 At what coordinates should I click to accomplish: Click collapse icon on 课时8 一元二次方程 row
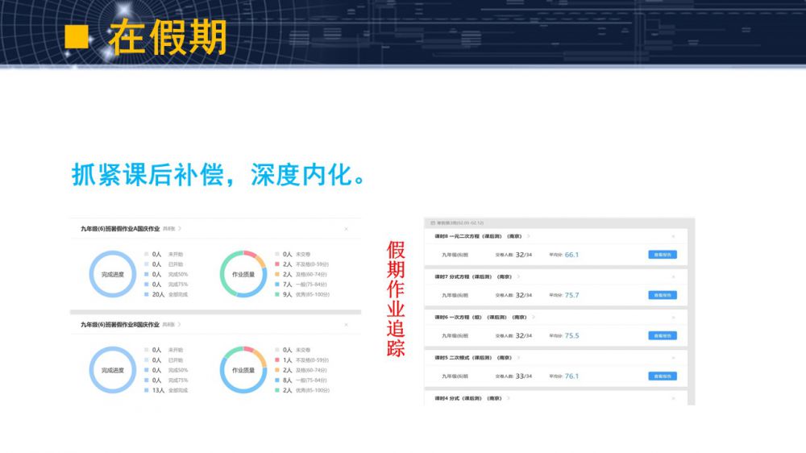pyautogui.click(x=673, y=237)
